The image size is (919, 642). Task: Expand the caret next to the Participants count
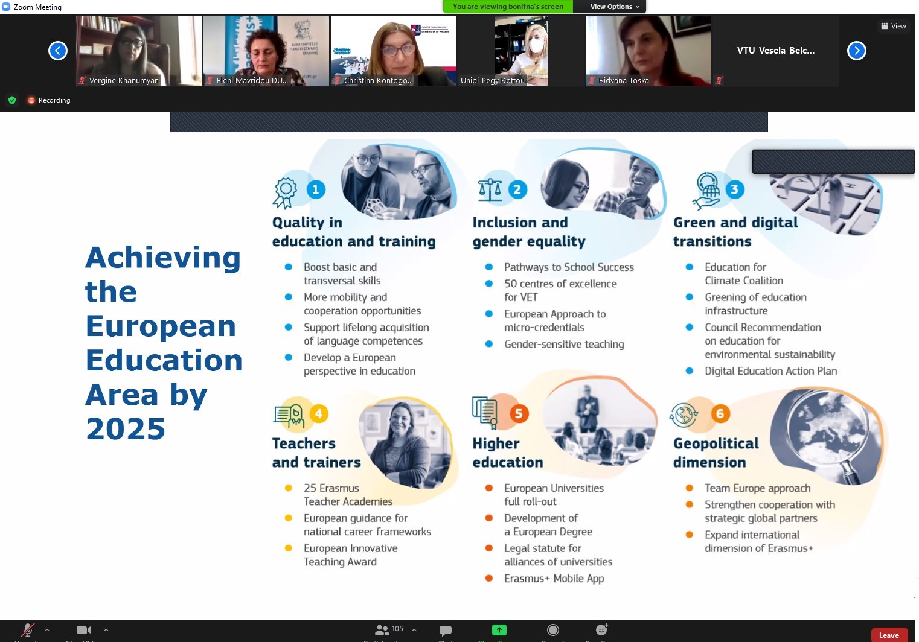tap(414, 630)
